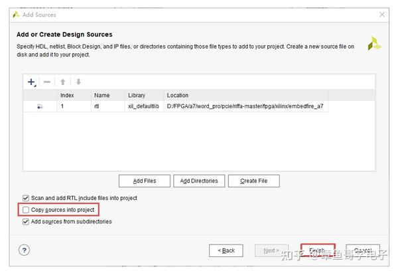Select the rtl source location path
Image resolution: width=398 pixels, height=271 pixels.
pos(245,106)
